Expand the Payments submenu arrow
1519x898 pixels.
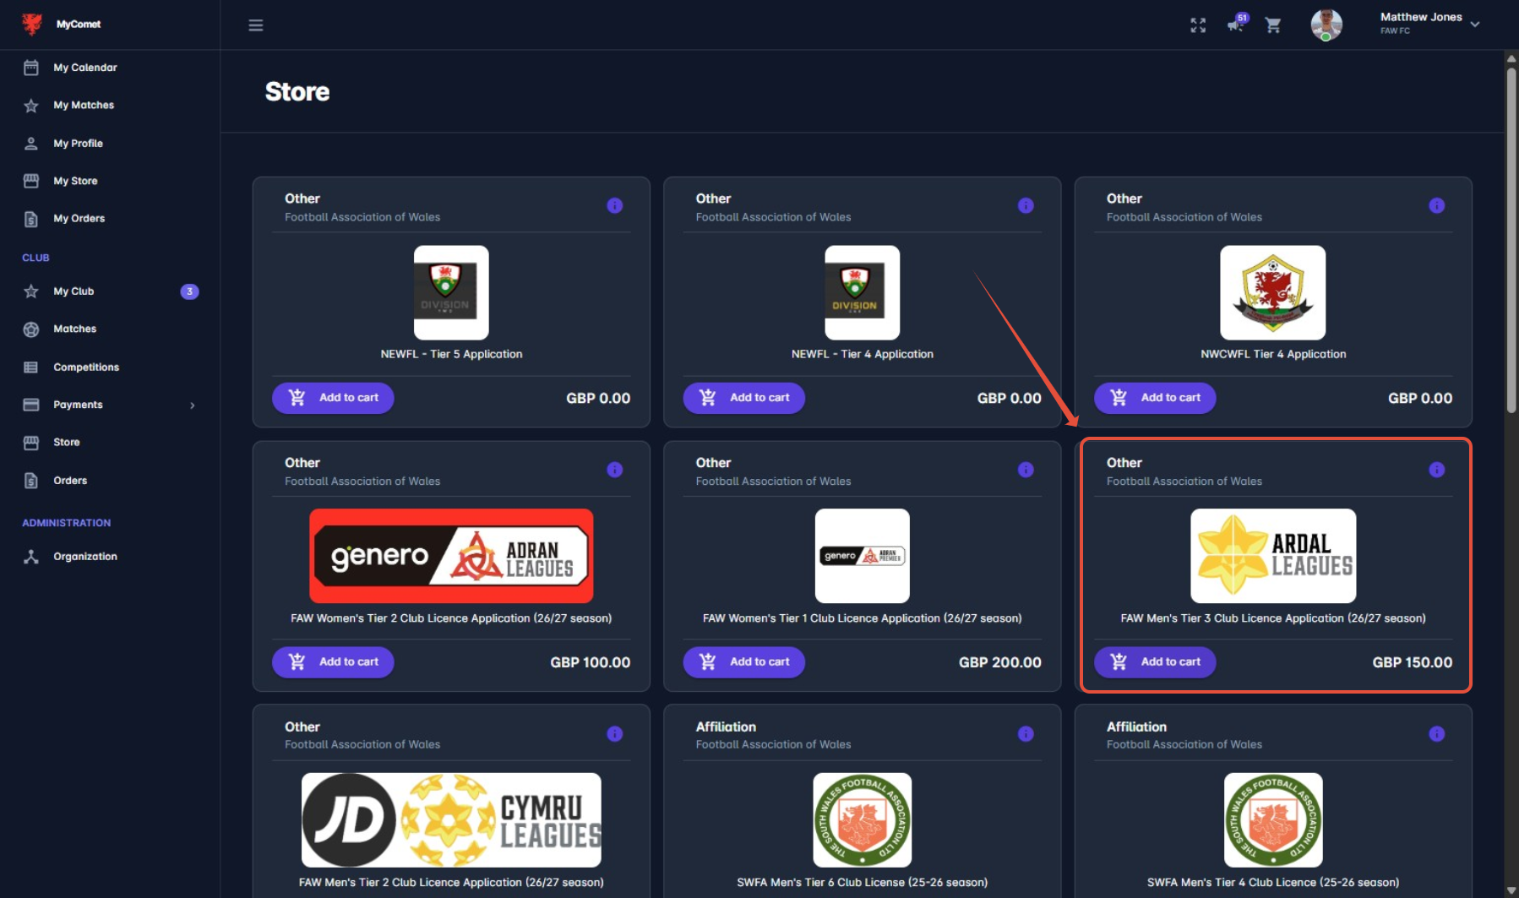coord(193,405)
